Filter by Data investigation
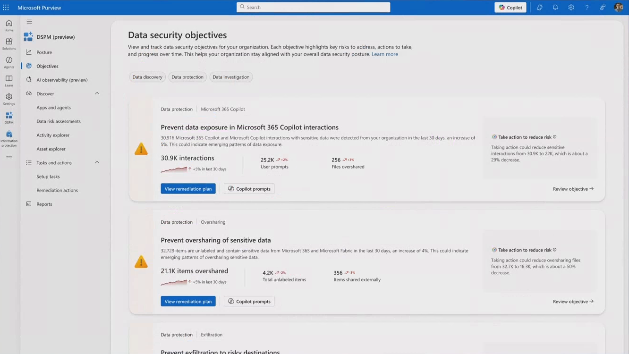629x354 pixels. 231,77
